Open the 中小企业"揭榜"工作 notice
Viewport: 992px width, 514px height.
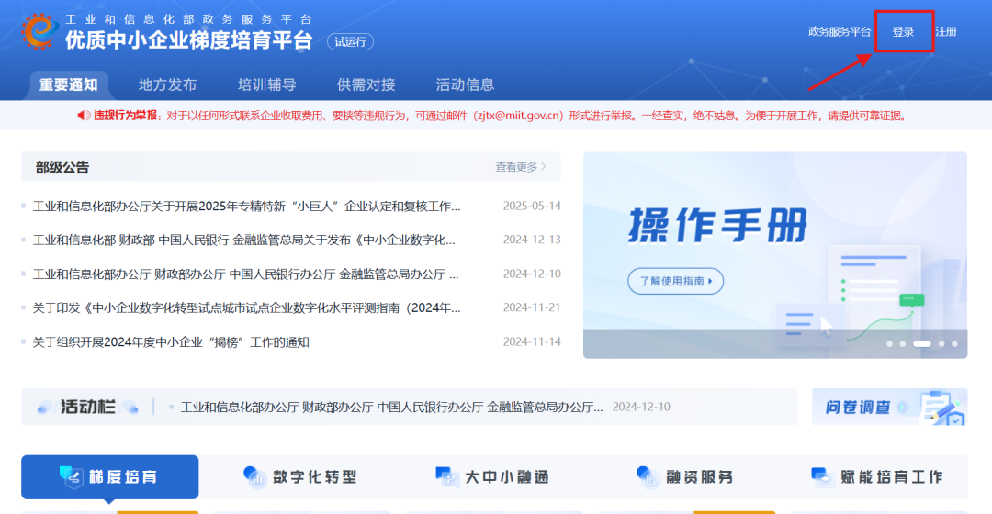[x=171, y=342]
